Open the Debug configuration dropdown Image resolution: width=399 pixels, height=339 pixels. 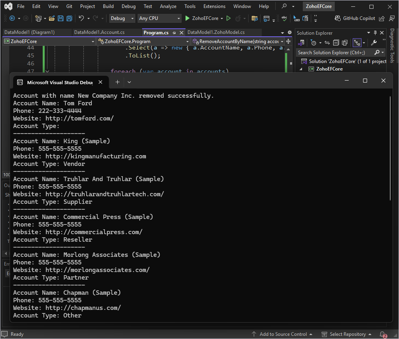point(122,18)
